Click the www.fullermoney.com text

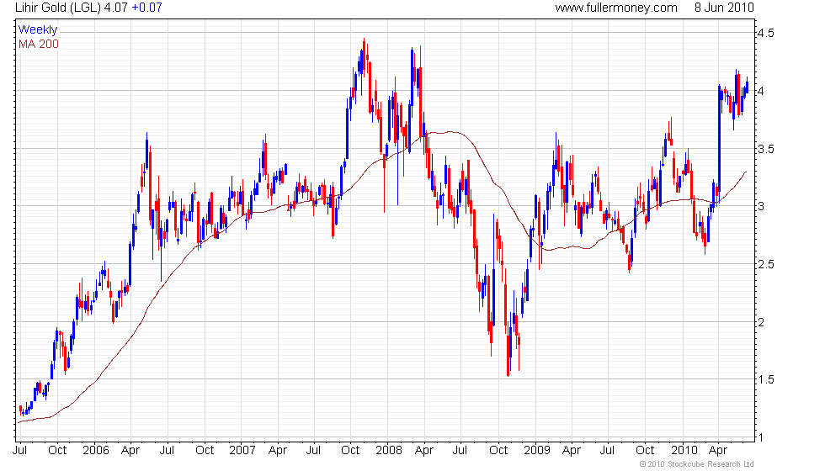point(616,8)
